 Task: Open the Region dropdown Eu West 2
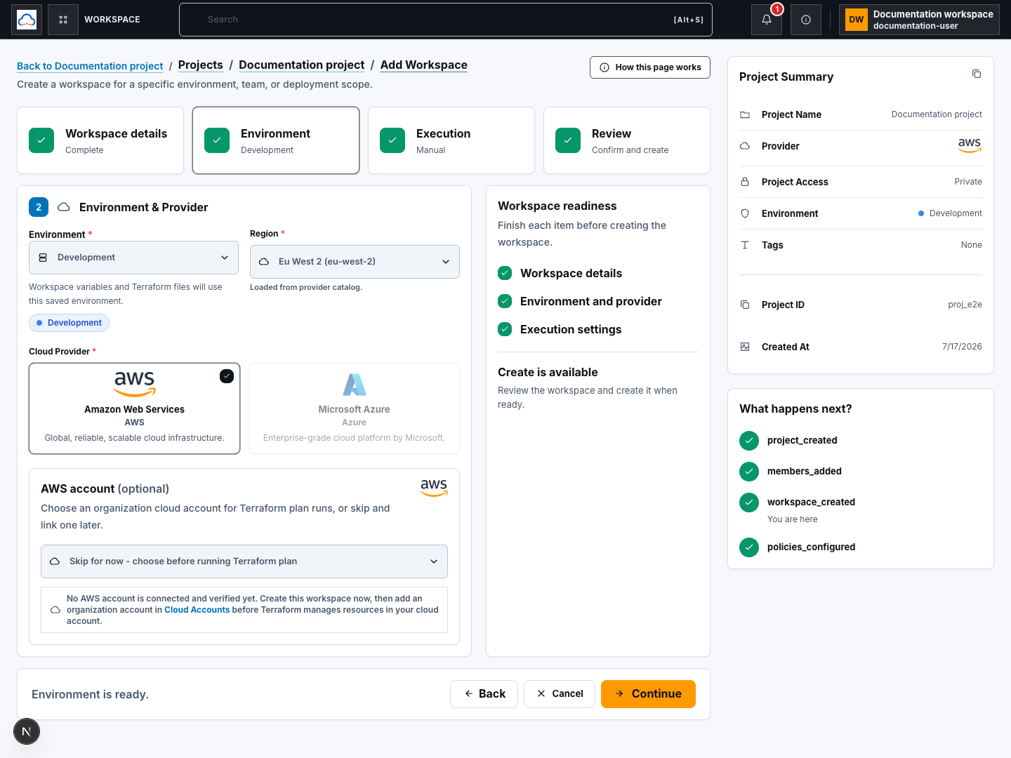(355, 262)
